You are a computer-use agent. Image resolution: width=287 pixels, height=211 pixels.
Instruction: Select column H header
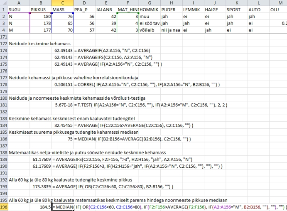pyautogui.click(x=171, y=3)
